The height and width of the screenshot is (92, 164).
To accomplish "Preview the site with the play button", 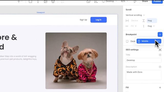I will tap(135, 1).
